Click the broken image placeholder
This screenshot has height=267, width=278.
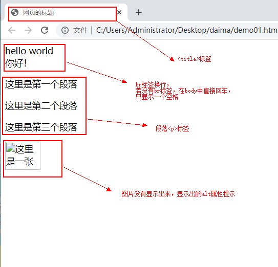[x=23, y=155]
